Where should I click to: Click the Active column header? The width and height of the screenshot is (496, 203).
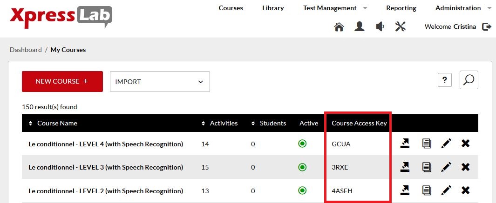[x=309, y=123]
